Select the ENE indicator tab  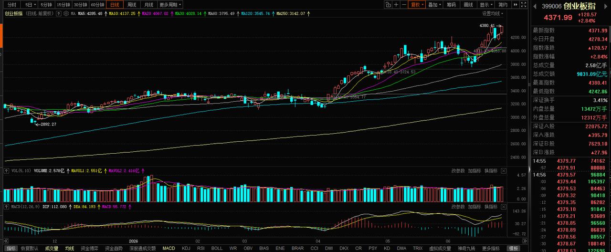click(x=280, y=248)
